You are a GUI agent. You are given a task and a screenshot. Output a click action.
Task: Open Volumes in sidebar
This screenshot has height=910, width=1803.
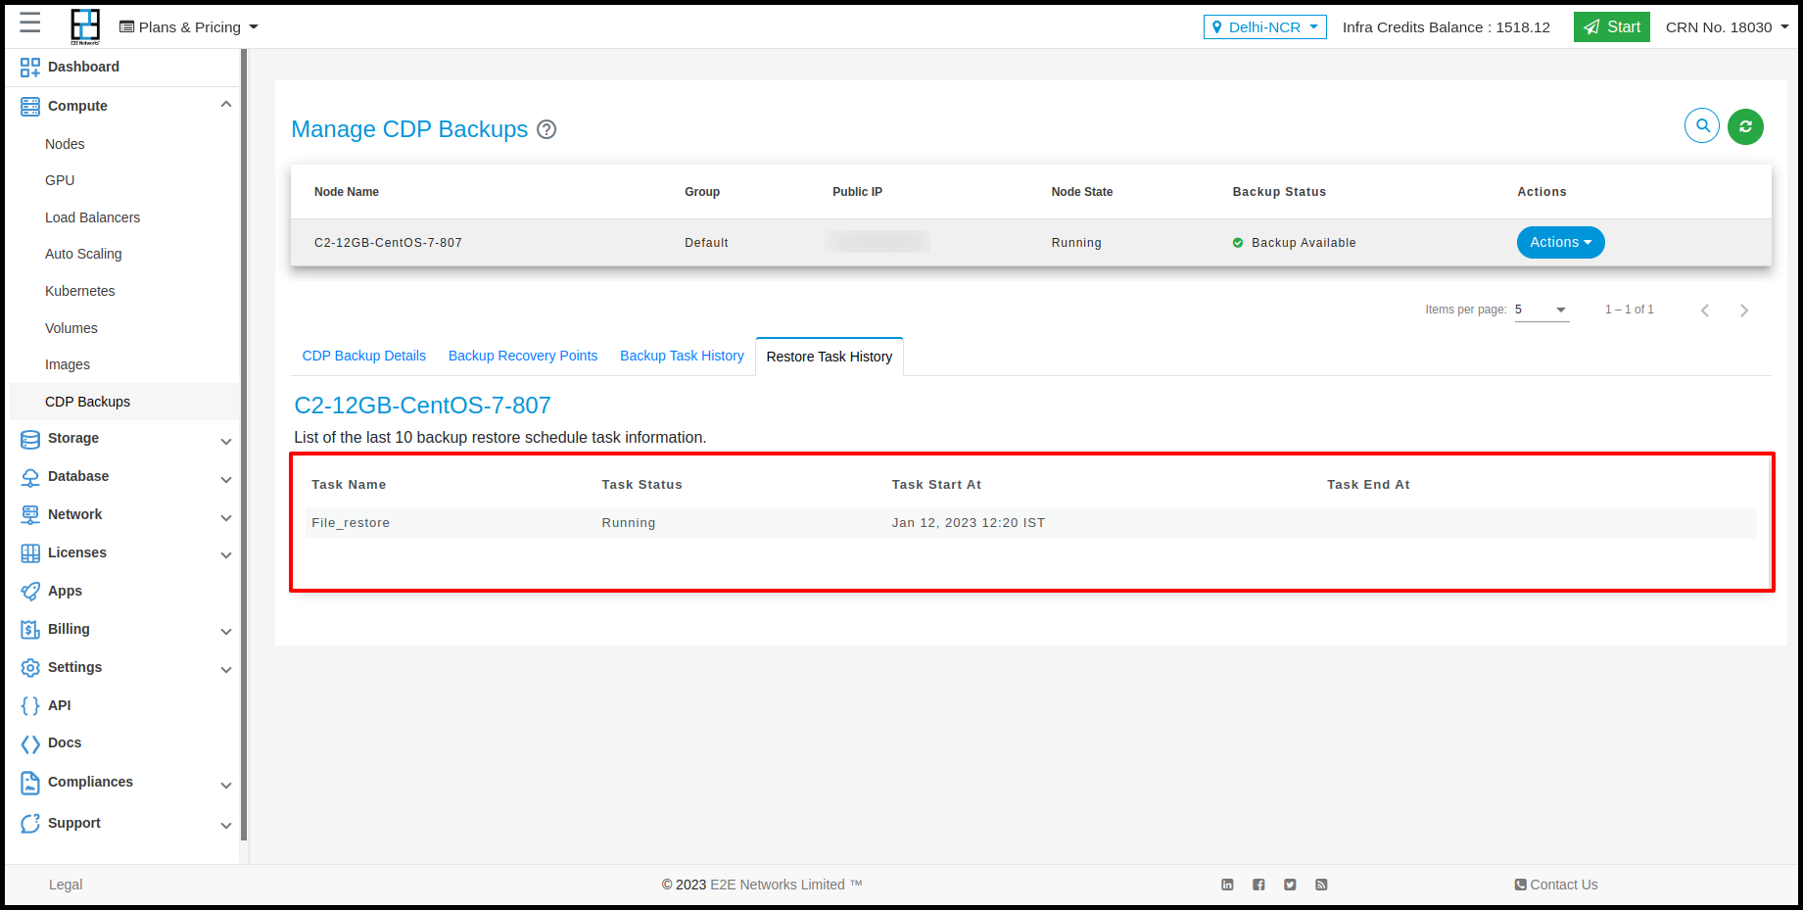[71, 328]
